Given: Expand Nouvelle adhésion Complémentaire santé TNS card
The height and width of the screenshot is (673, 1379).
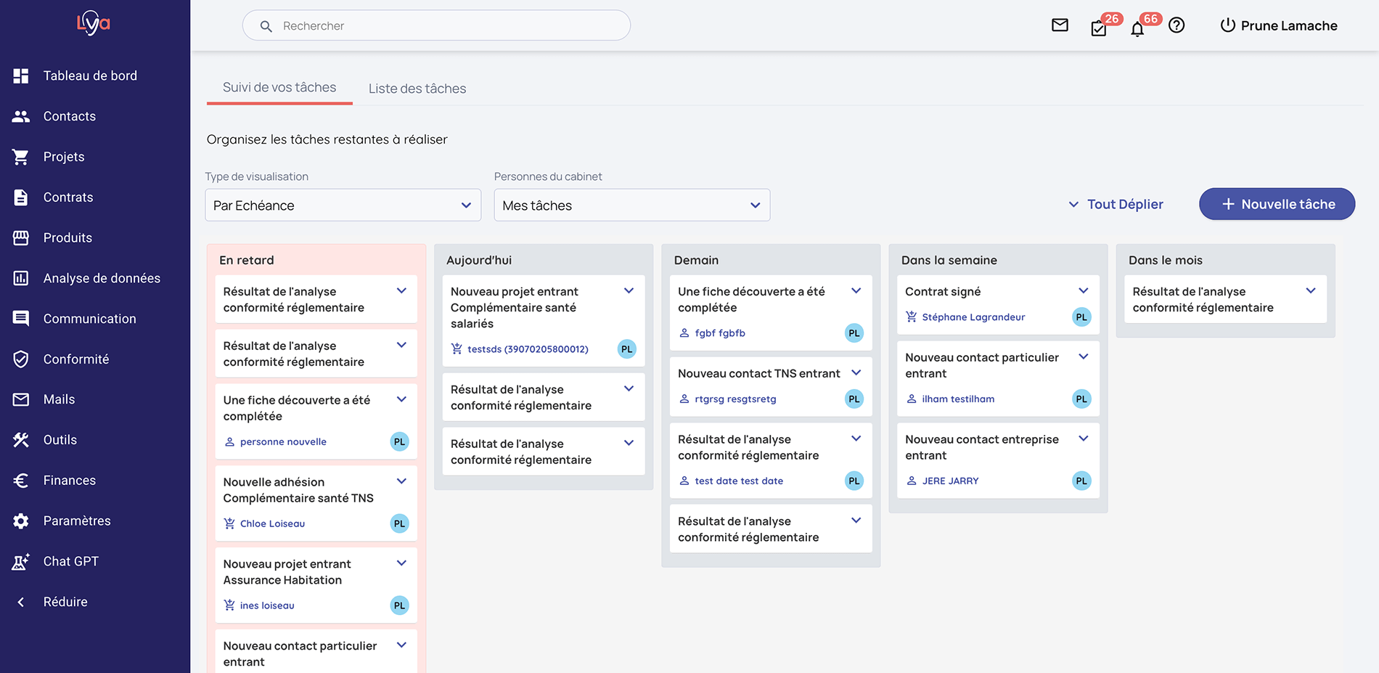Looking at the screenshot, I should [x=401, y=481].
